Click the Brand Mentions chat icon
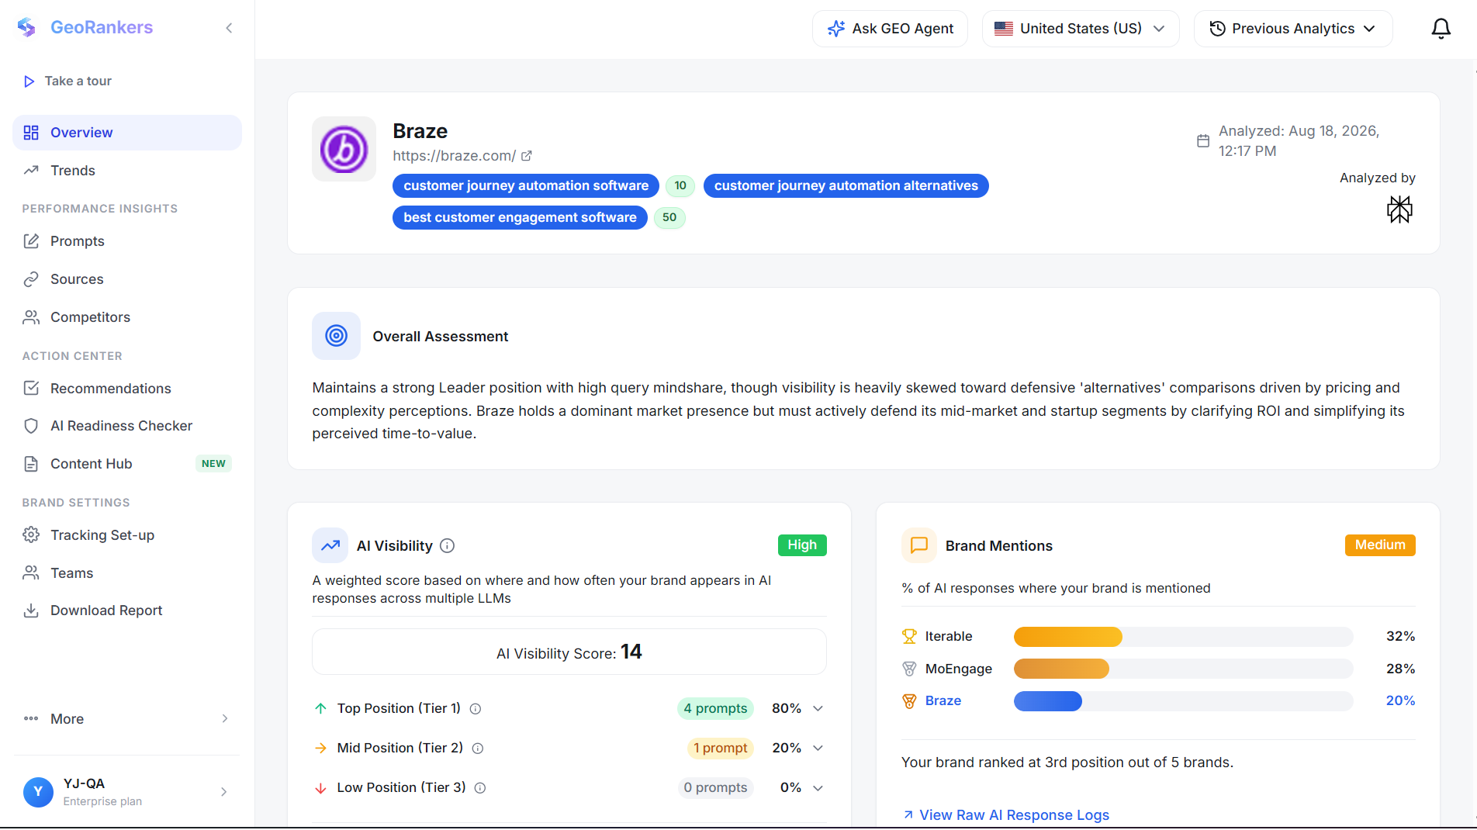 coord(919,545)
